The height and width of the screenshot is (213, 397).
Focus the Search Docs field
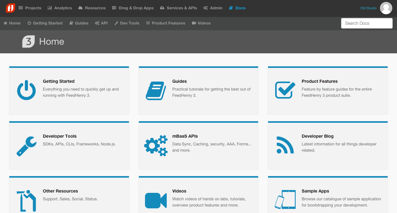[x=367, y=23]
